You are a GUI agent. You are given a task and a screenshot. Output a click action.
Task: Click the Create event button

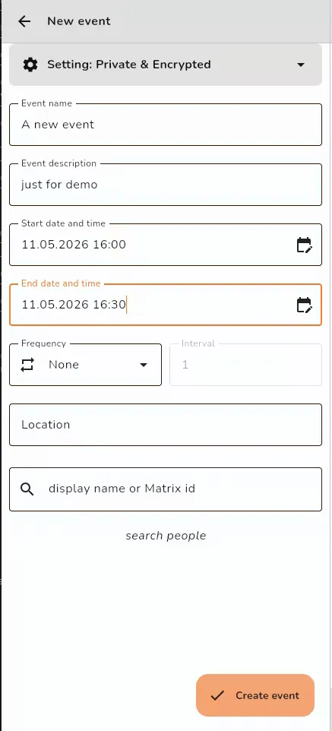pyautogui.click(x=255, y=695)
